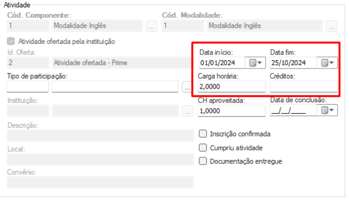
Task: Tick the Documentação entregue checkbox
Action: 203,161
